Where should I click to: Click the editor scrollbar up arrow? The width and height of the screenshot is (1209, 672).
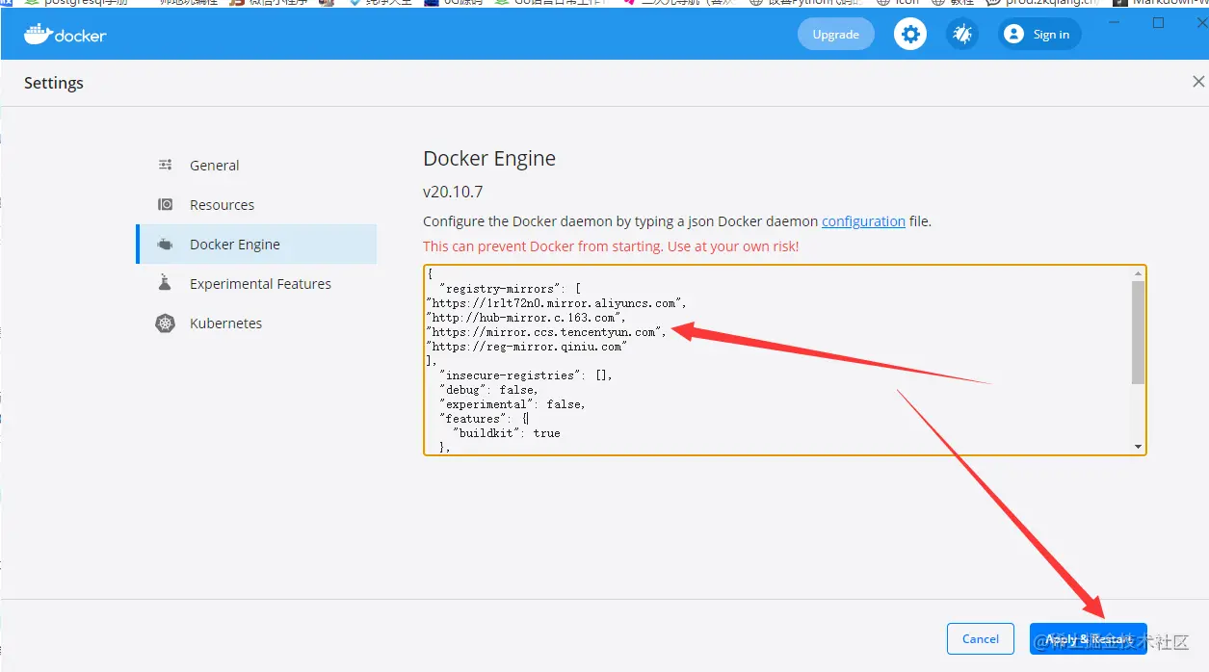pos(1138,273)
